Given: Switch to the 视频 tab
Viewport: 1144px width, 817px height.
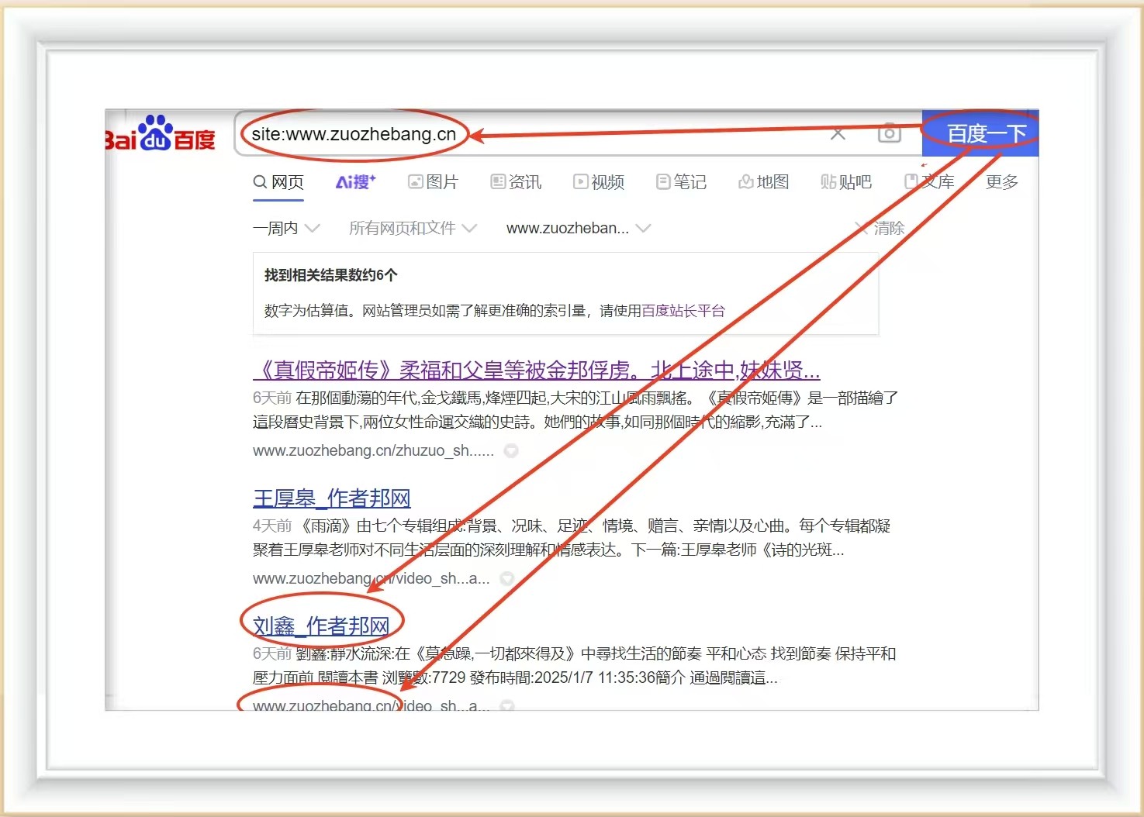Looking at the screenshot, I should pyautogui.click(x=599, y=182).
